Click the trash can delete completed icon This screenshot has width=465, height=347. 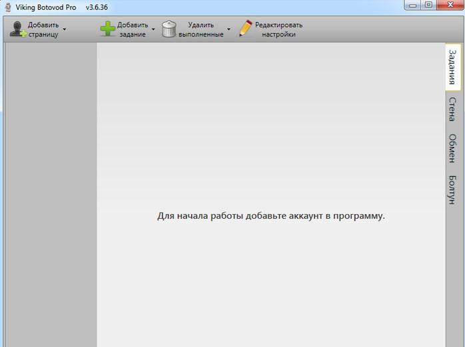point(169,29)
